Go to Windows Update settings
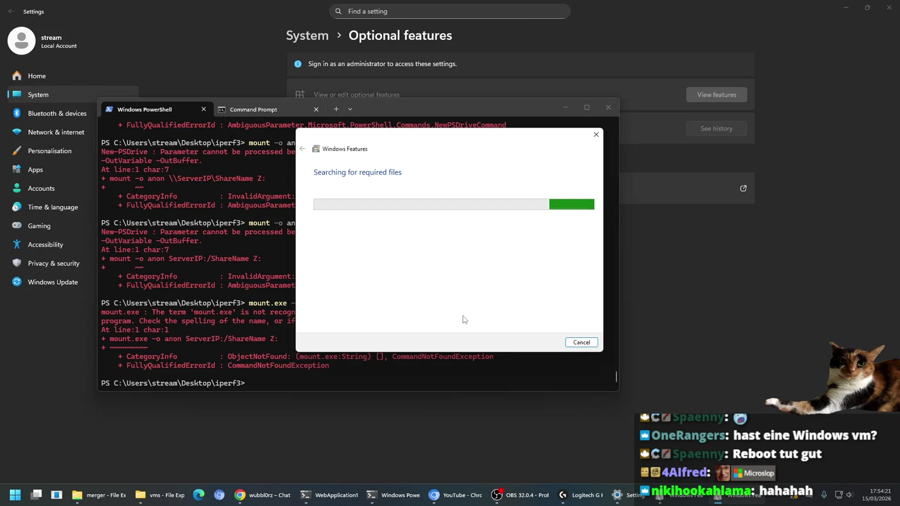 coord(53,282)
